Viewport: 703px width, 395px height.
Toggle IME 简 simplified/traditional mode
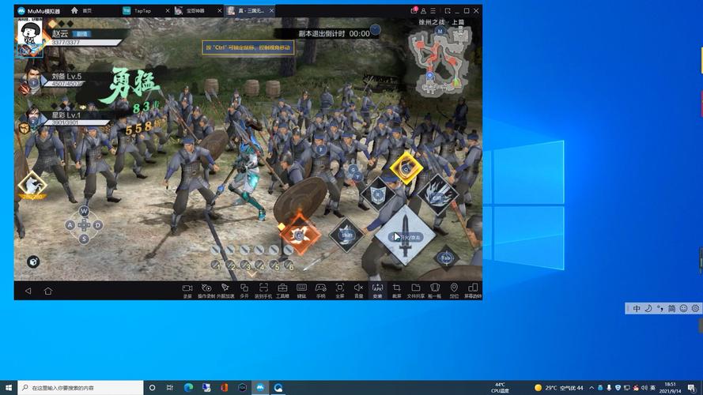point(671,308)
